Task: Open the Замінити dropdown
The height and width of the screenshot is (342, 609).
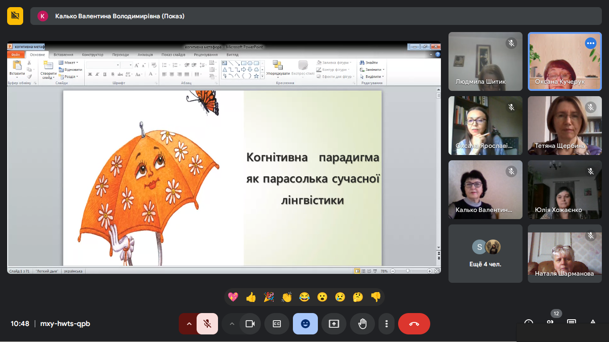Action: pos(372,69)
